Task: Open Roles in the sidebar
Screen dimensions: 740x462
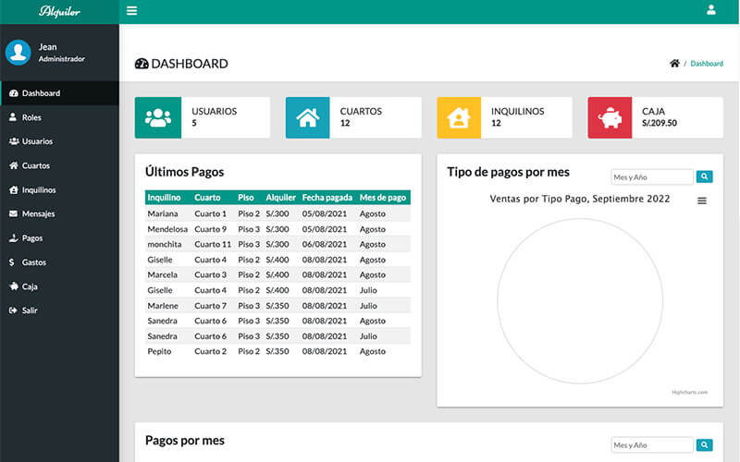Action: (31, 117)
